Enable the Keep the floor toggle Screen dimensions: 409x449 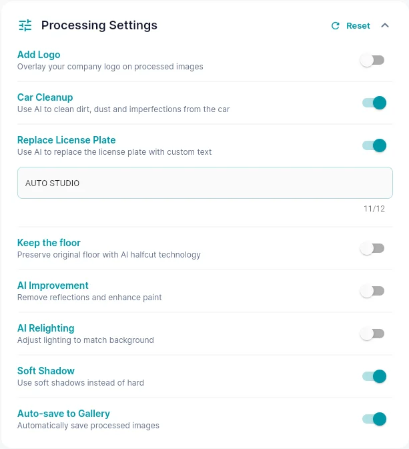(x=372, y=248)
